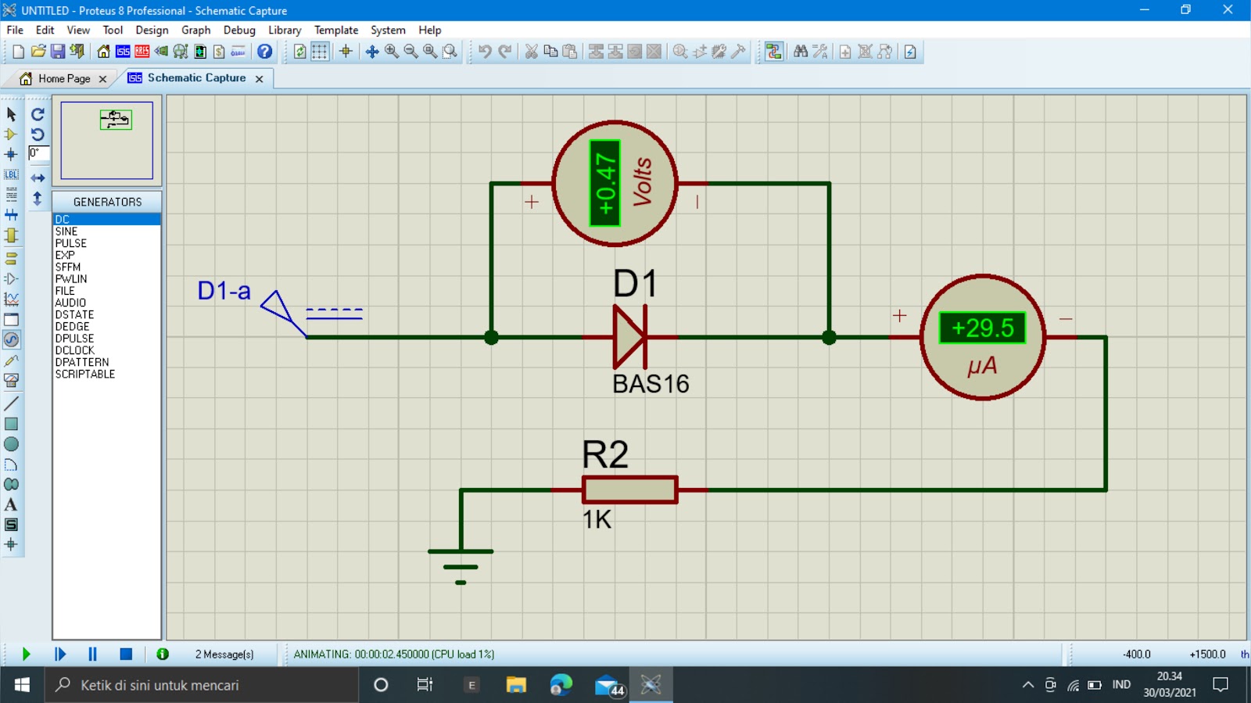Image resolution: width=1251 pixels, height=703 pixels.
Task: Click the rotation angle input field
Action: (x=39, y=154)
